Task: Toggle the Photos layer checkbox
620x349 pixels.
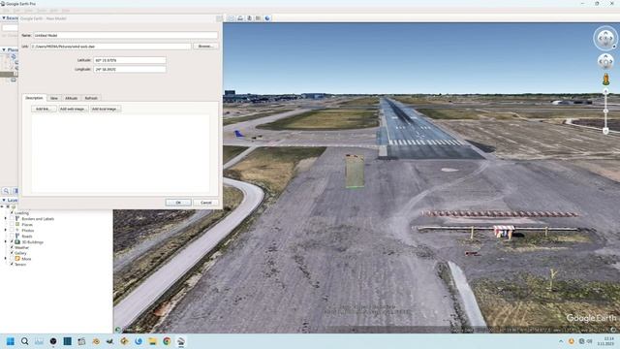Action: click(x=12, y=231)
